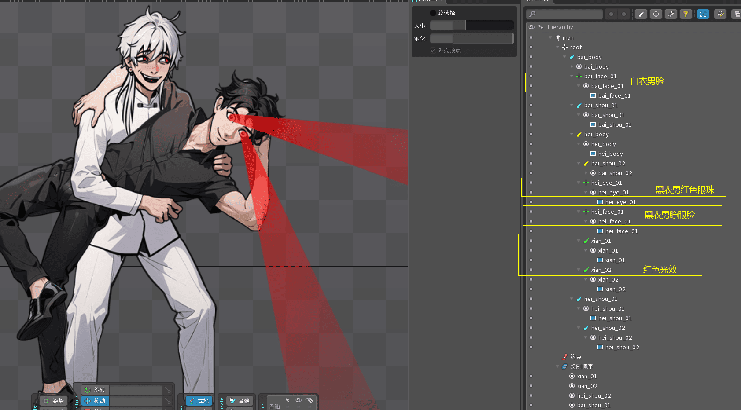741x410 pixels.
Task: Click the 大小 size slider
Action: pyautogui.click(x=471, y=26)
